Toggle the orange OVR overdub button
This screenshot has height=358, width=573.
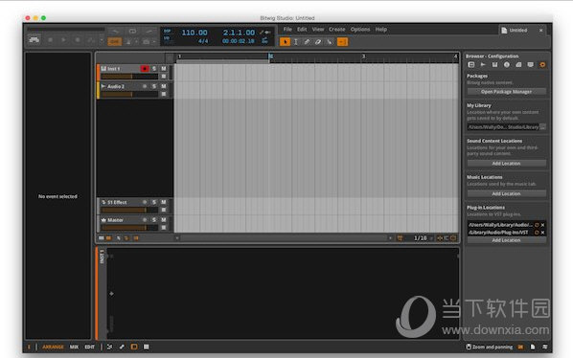click(114, 42)
